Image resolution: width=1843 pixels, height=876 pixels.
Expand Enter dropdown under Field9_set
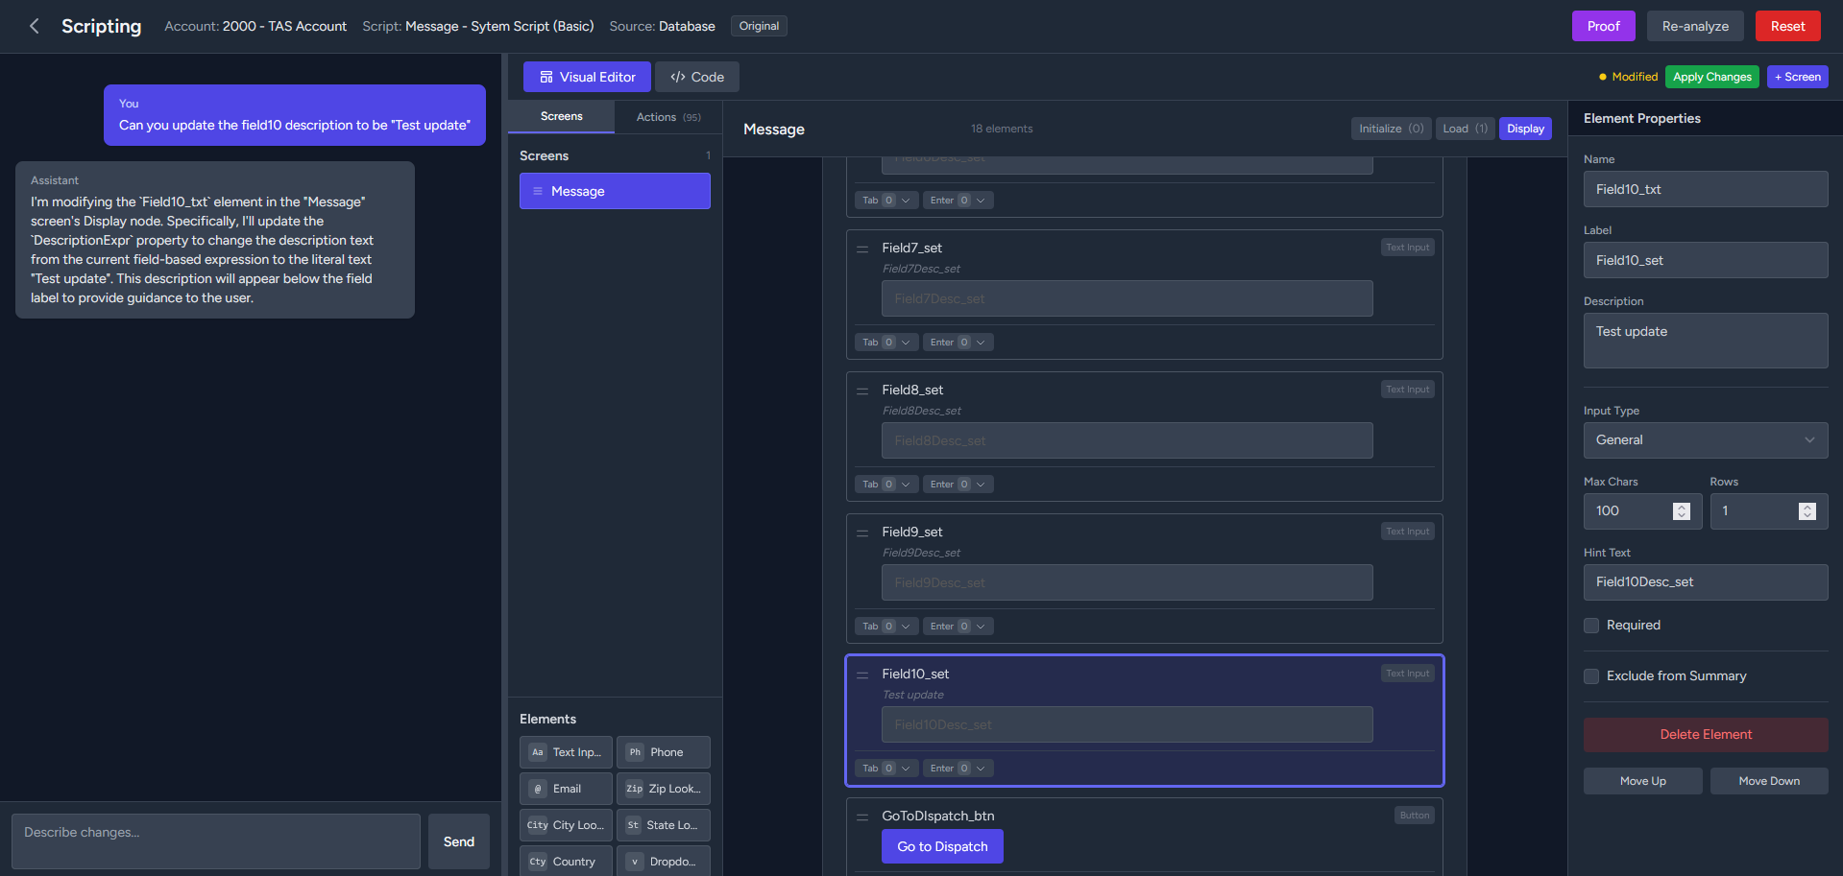tap(980, 627)
